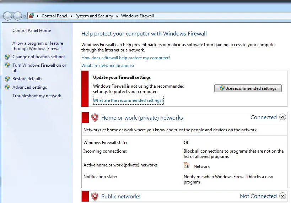The height and width of the screenshot is (203, 291).
Task: Expand arrow after Control Panel breadcrumb
Action: [71, 16]
